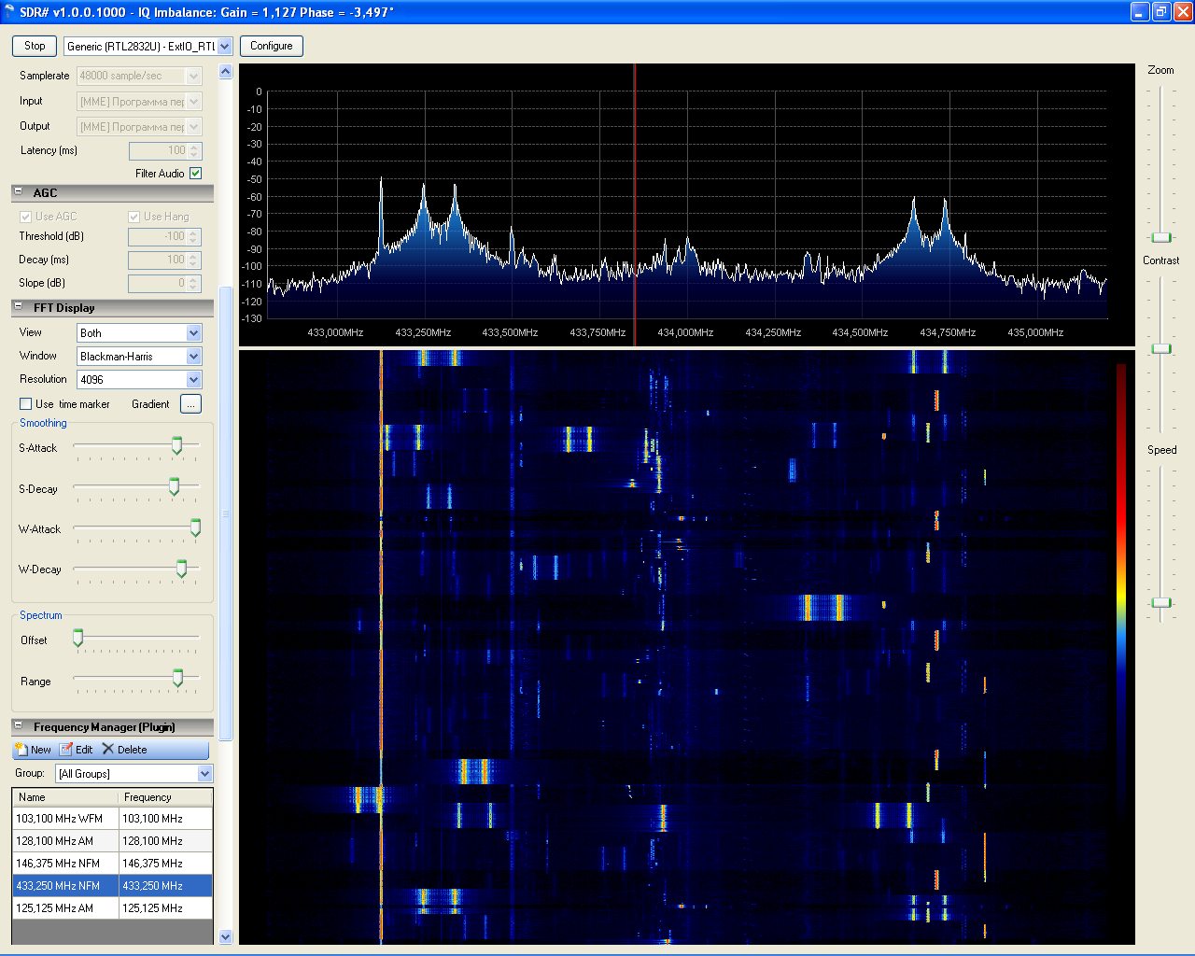Click the S-Attack slider handle
Screen dimensions: 1195x956
pos(176,446)
